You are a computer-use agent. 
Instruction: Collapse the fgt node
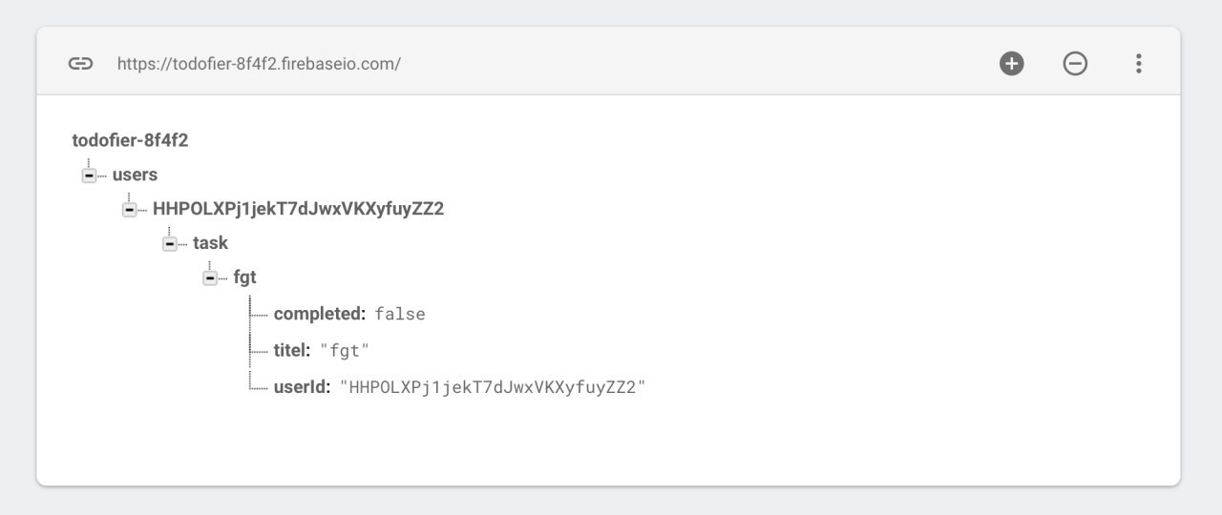pyautogui.click(x=209, y=278)
